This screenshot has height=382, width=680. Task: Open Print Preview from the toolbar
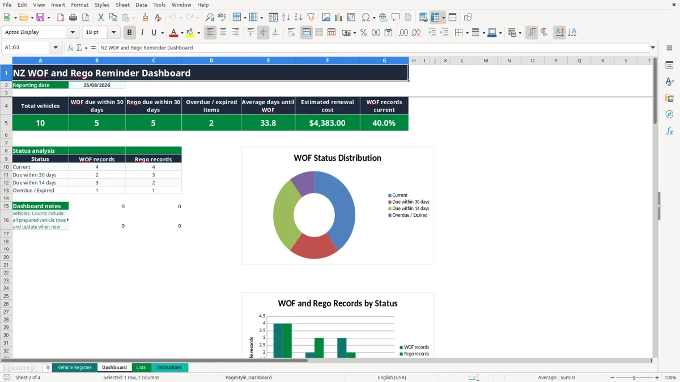[86, 18]
